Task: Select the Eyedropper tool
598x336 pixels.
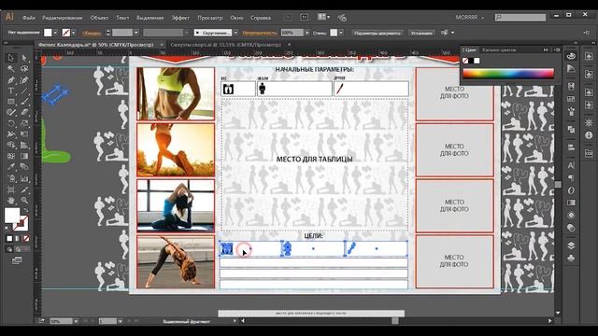Action: (x=10, y=167)
